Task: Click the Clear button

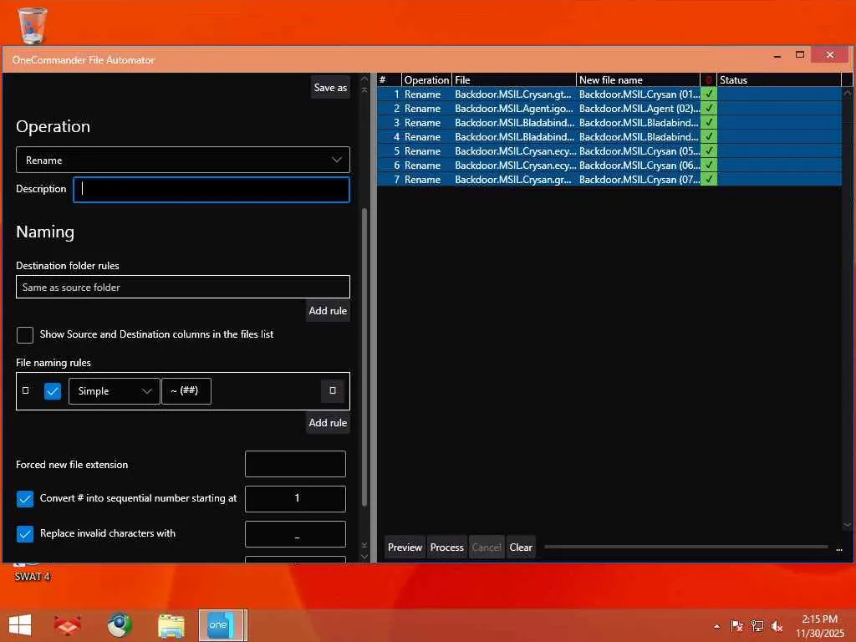Action: pyautogui.click(x=521, y=547)
